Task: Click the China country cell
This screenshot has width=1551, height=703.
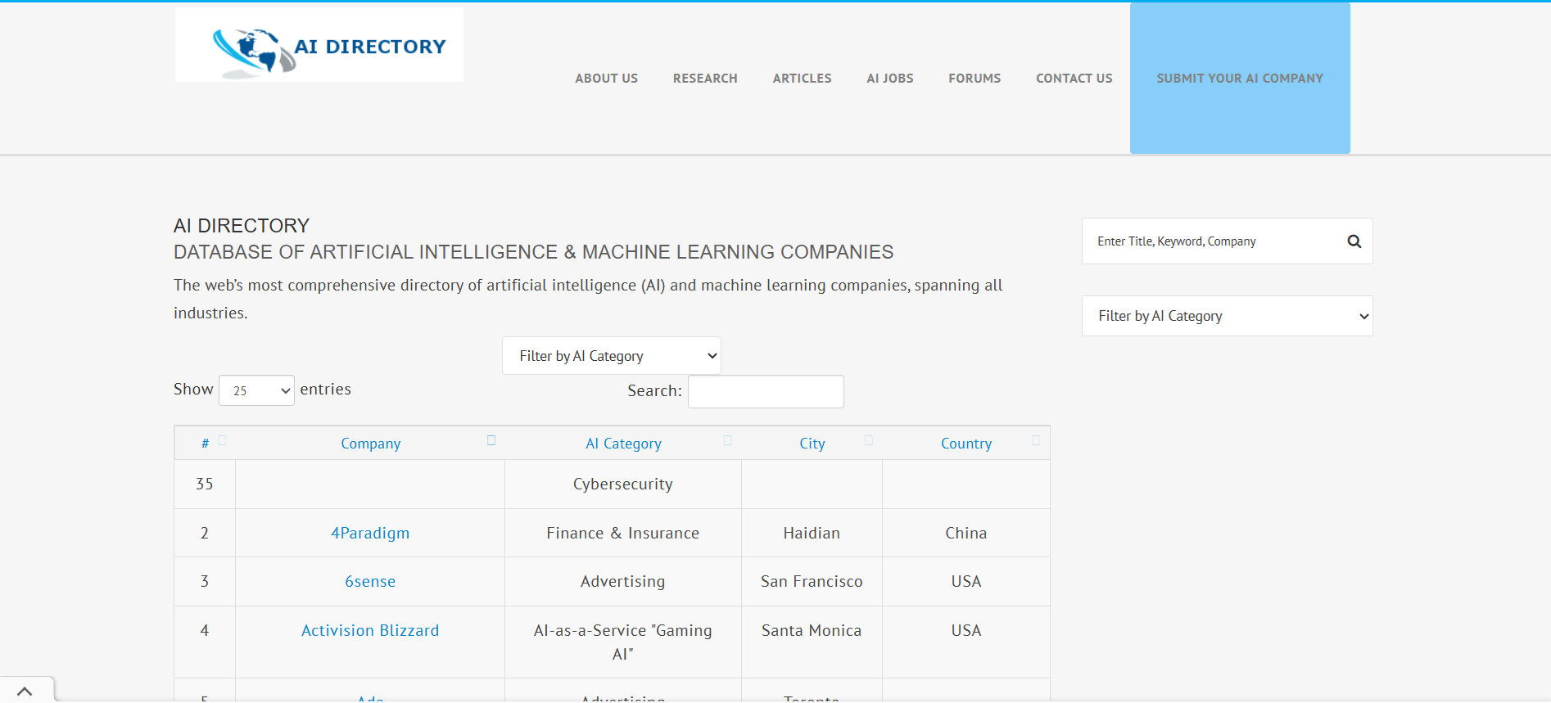Action: [x=966, y=533]
